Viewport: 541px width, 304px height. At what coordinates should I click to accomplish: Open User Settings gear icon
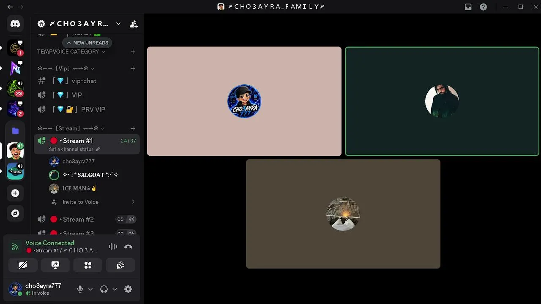[128, 289]
